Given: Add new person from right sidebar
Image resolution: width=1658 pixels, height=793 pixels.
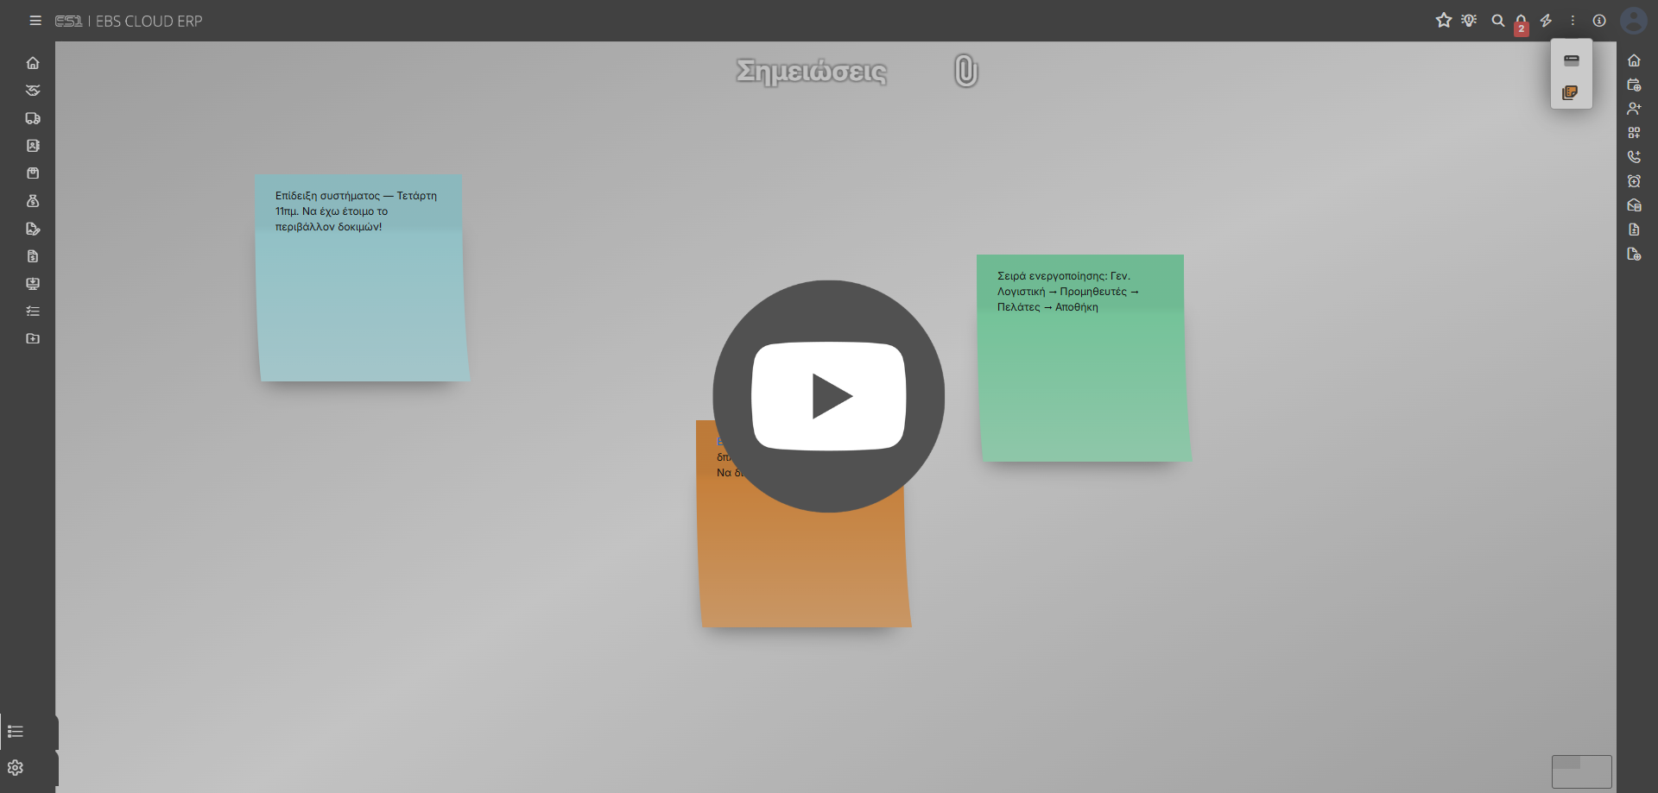Looking at the screenshot, I should (x=1634, y=109).
